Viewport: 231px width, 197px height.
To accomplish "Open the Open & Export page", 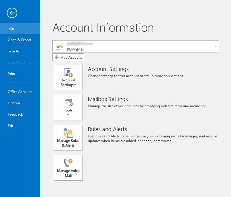I will 19,40.
